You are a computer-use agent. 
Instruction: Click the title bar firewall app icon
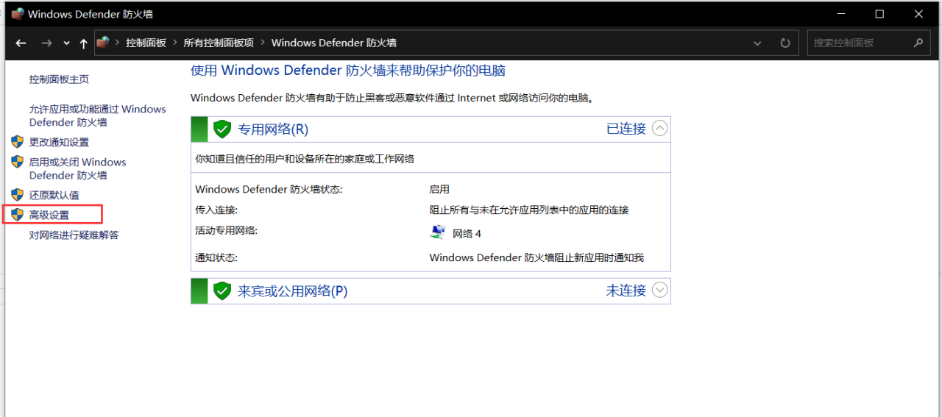(x=18, y=13)
